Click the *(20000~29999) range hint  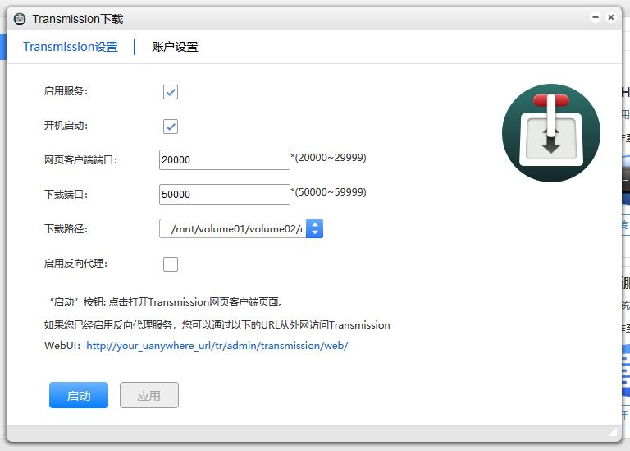(x=329, y=157)
